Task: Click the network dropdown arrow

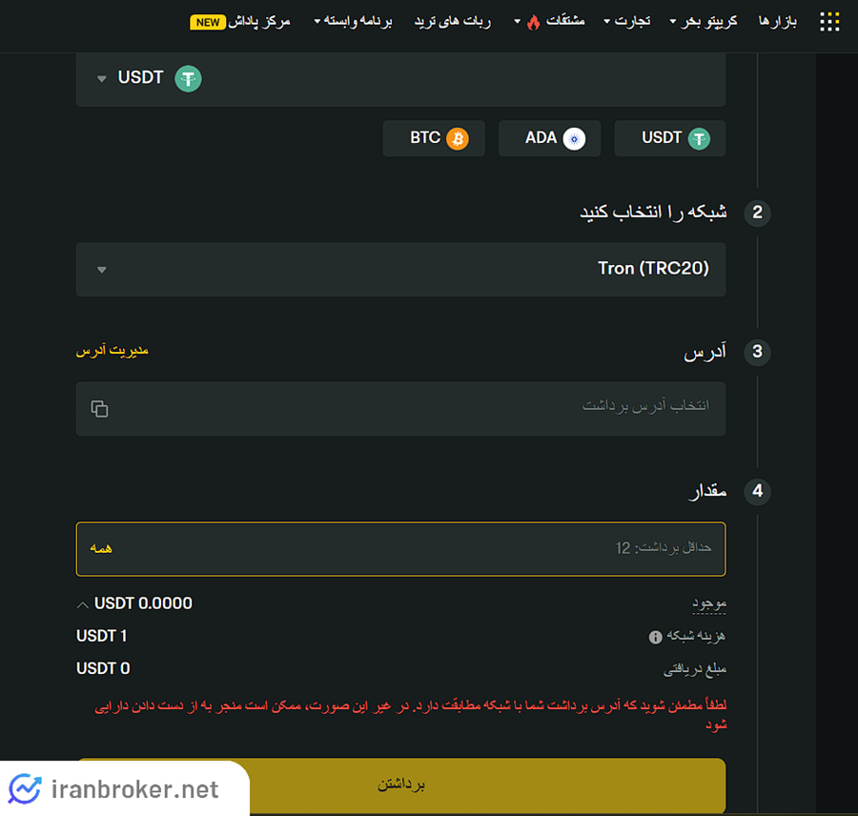Action: pyautogui.click(x=102, y=270)
